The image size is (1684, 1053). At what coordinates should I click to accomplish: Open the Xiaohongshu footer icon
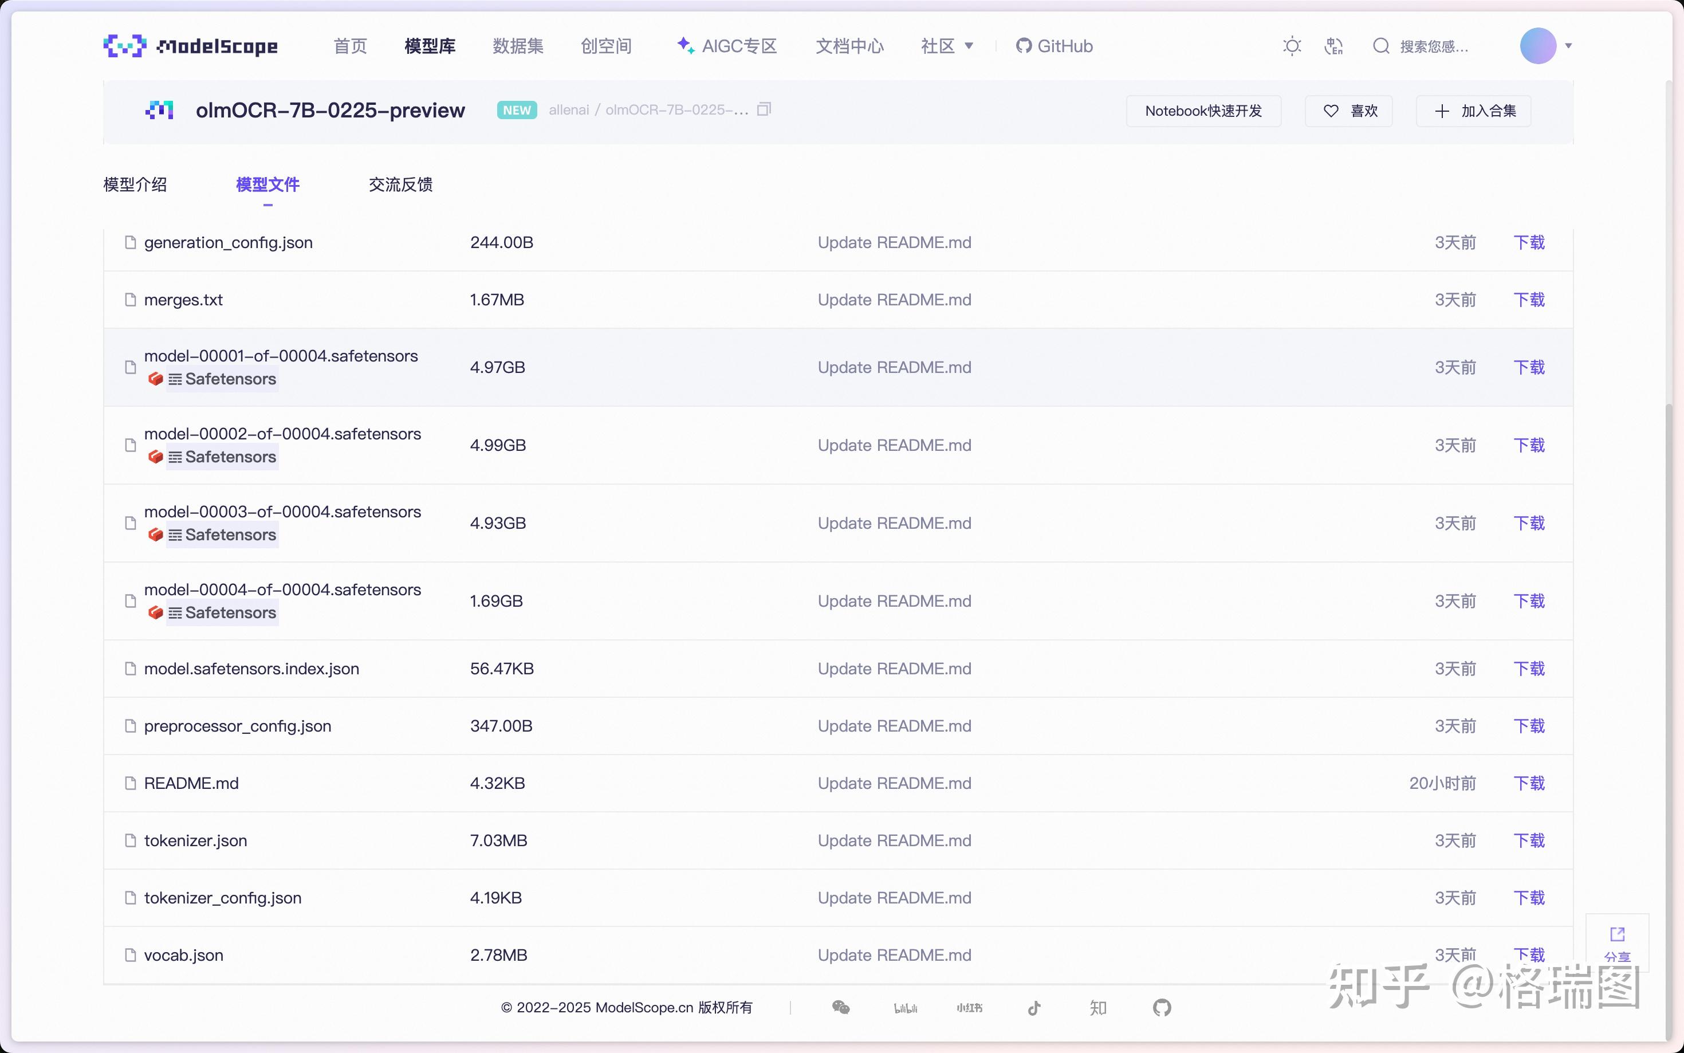(x=969, y=1008)
